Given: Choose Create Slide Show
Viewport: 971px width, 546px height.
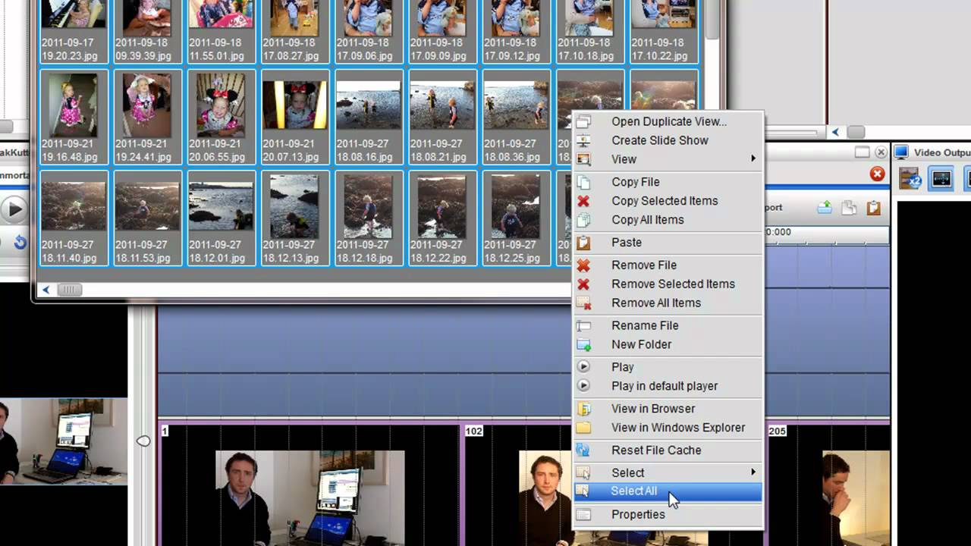Looking at the screenshot, I should pyautogui.click(x=668, y=140).
